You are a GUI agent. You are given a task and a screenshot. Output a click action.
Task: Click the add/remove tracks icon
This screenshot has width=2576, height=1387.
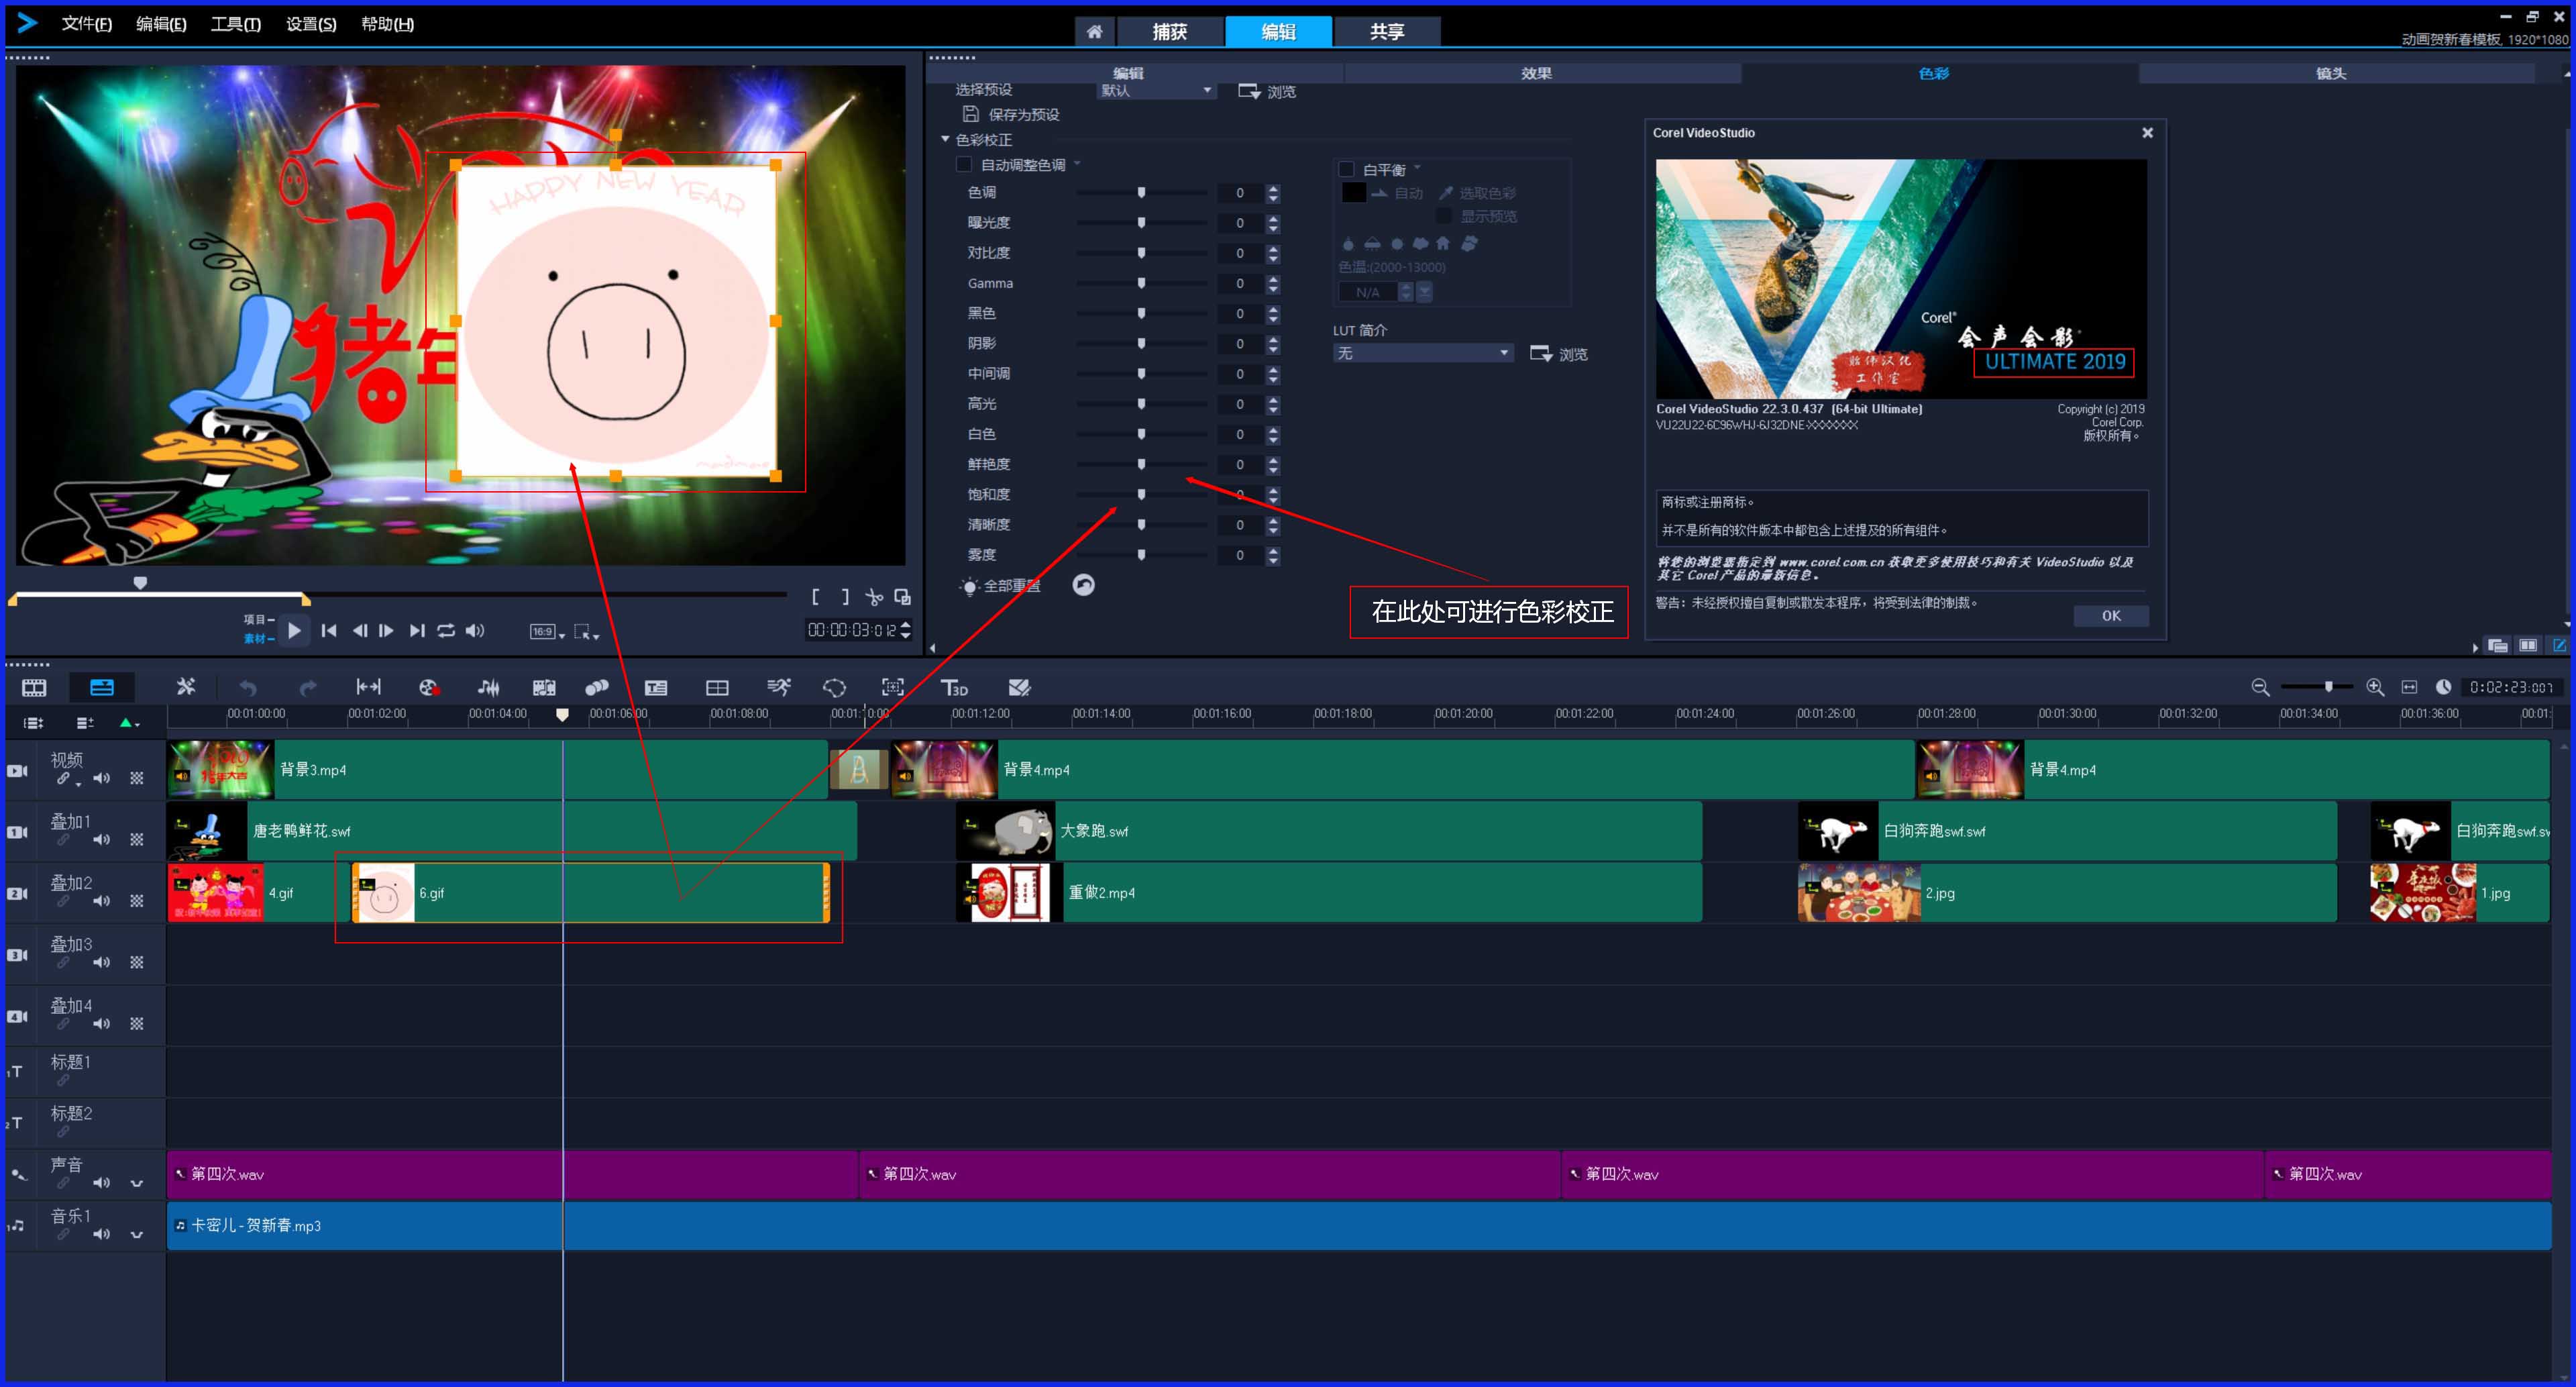[x=85, y=722]
